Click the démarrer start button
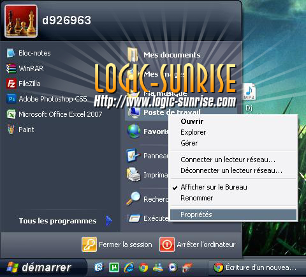The width and height of the screenshot is (306, 277). pyautogui.click(x=40, y=267)
